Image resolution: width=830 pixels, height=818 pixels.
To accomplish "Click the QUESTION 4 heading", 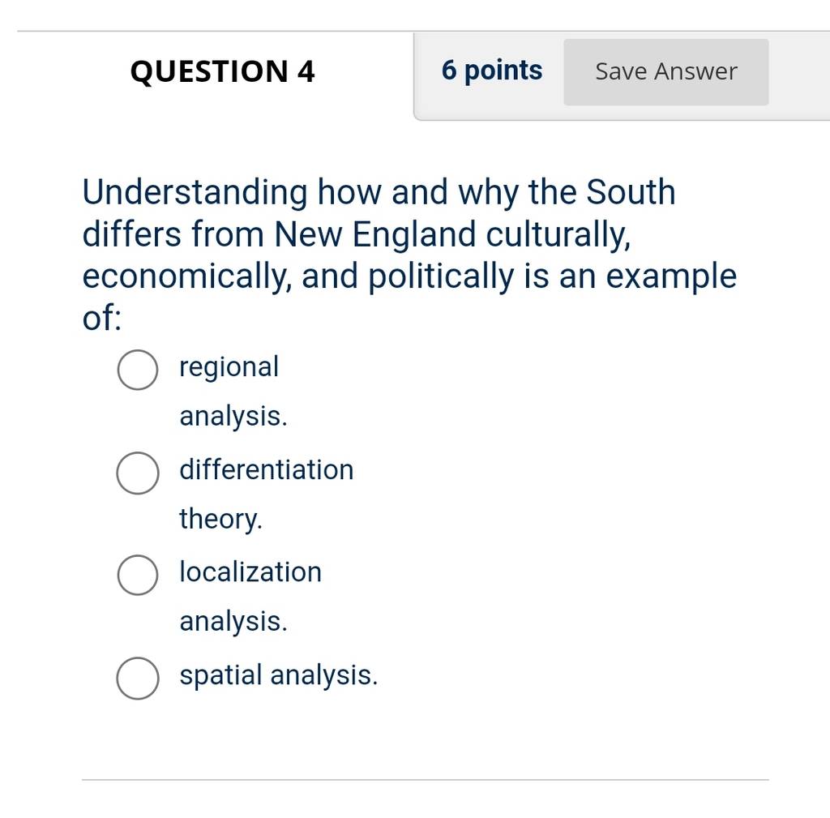I will (x=222, y=71).
